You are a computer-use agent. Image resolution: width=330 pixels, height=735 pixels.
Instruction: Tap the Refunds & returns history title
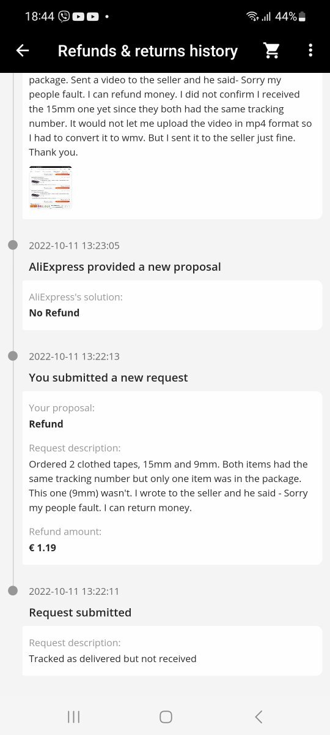148,51
